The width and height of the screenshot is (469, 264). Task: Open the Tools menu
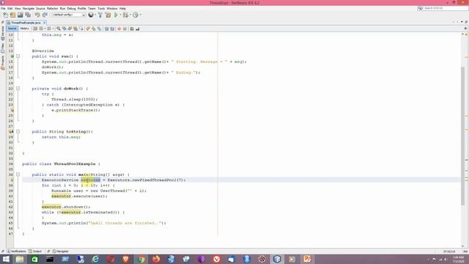tap(101, 8)
